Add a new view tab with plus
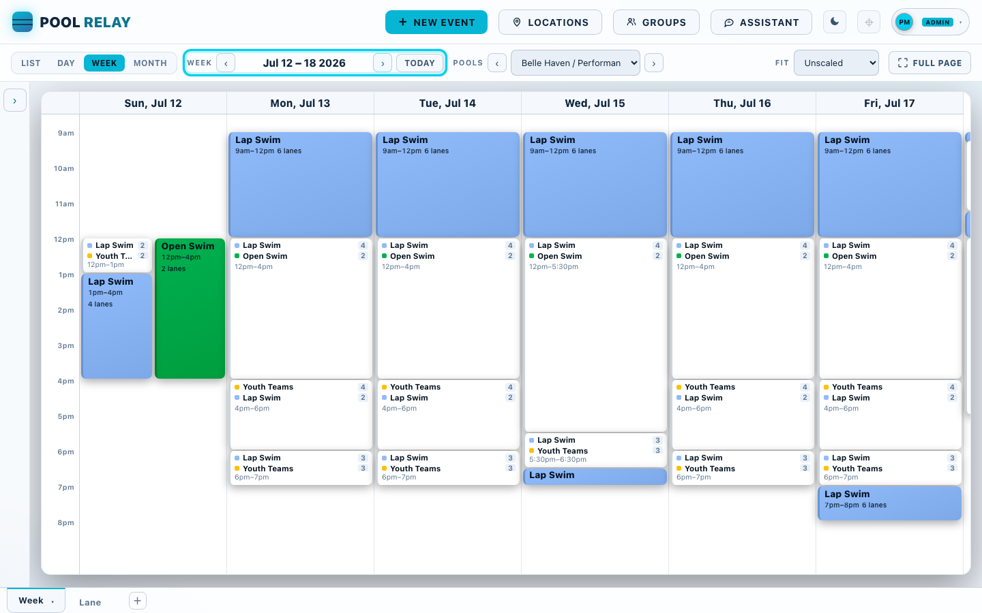 137,601
